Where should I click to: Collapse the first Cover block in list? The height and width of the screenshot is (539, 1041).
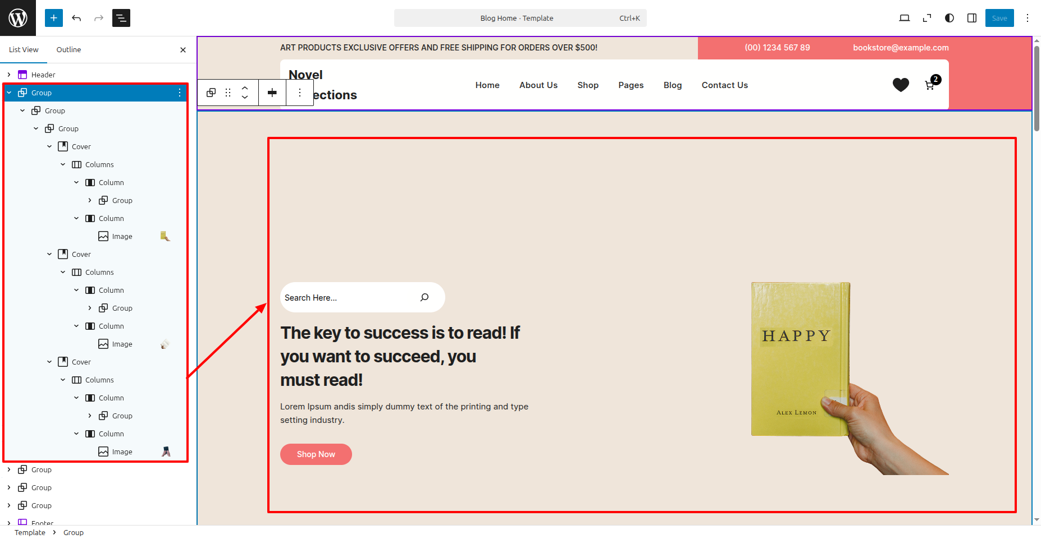(x=49, y=146)
